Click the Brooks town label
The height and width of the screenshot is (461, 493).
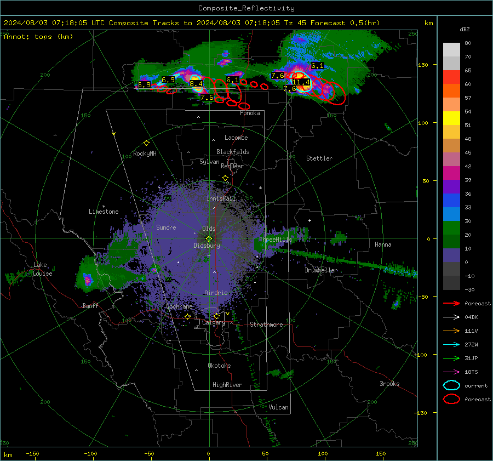point(389,384)
